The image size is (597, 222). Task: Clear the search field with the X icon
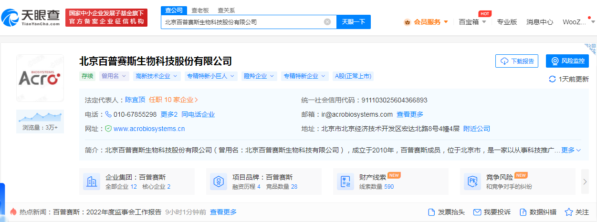click(x=327, y=22)
